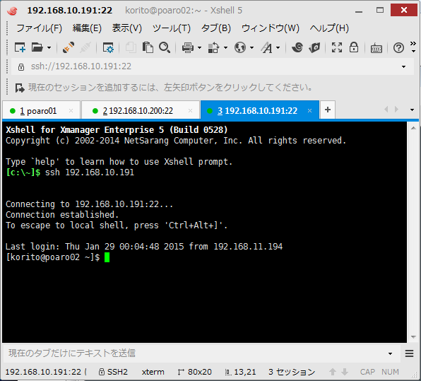This screenshot has width=421, height=381.
Task: Click the New session icon
Action: (20, 47)
